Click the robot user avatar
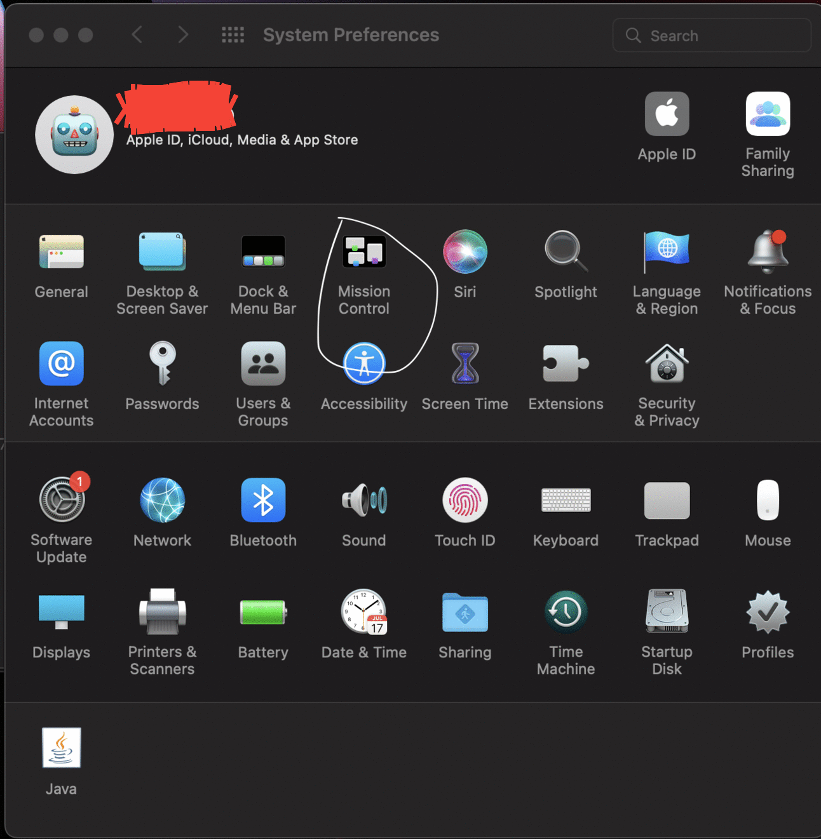Image resolution: width=821 pixels, height=839 pixels. [74, 134]
